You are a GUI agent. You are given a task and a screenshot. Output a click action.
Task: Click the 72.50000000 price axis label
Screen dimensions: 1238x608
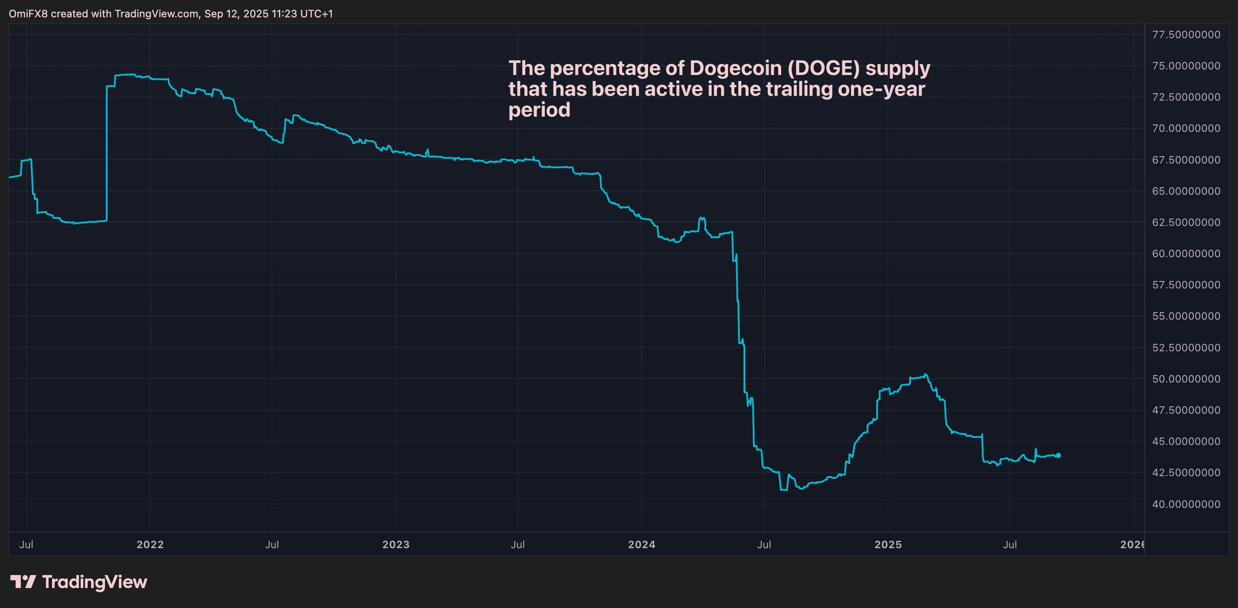point(1186,97)
